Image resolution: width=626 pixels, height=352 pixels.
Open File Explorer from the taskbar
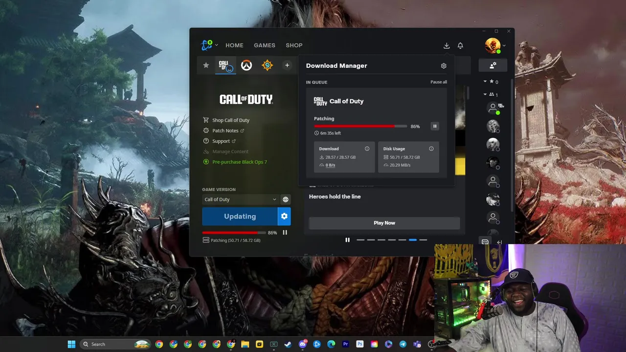(245, 344)
